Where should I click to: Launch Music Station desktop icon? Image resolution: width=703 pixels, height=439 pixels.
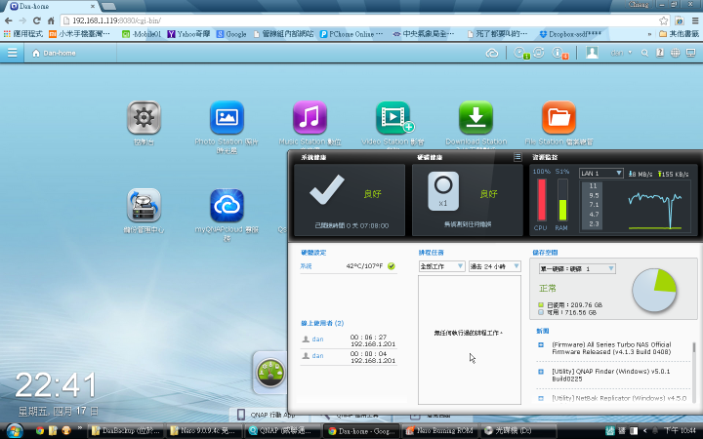click(310, 118)
